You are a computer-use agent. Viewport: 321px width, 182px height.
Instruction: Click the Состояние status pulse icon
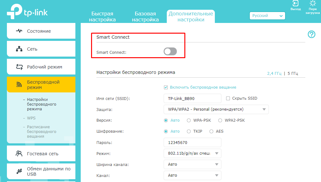coord(19,31)
